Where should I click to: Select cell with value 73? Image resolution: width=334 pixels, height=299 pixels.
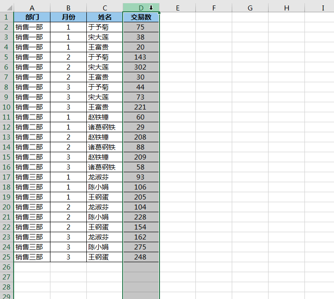141,97
